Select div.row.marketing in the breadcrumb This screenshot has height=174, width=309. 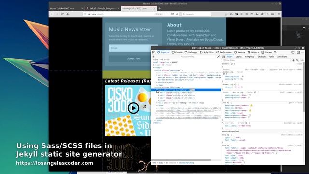[186, 163]
